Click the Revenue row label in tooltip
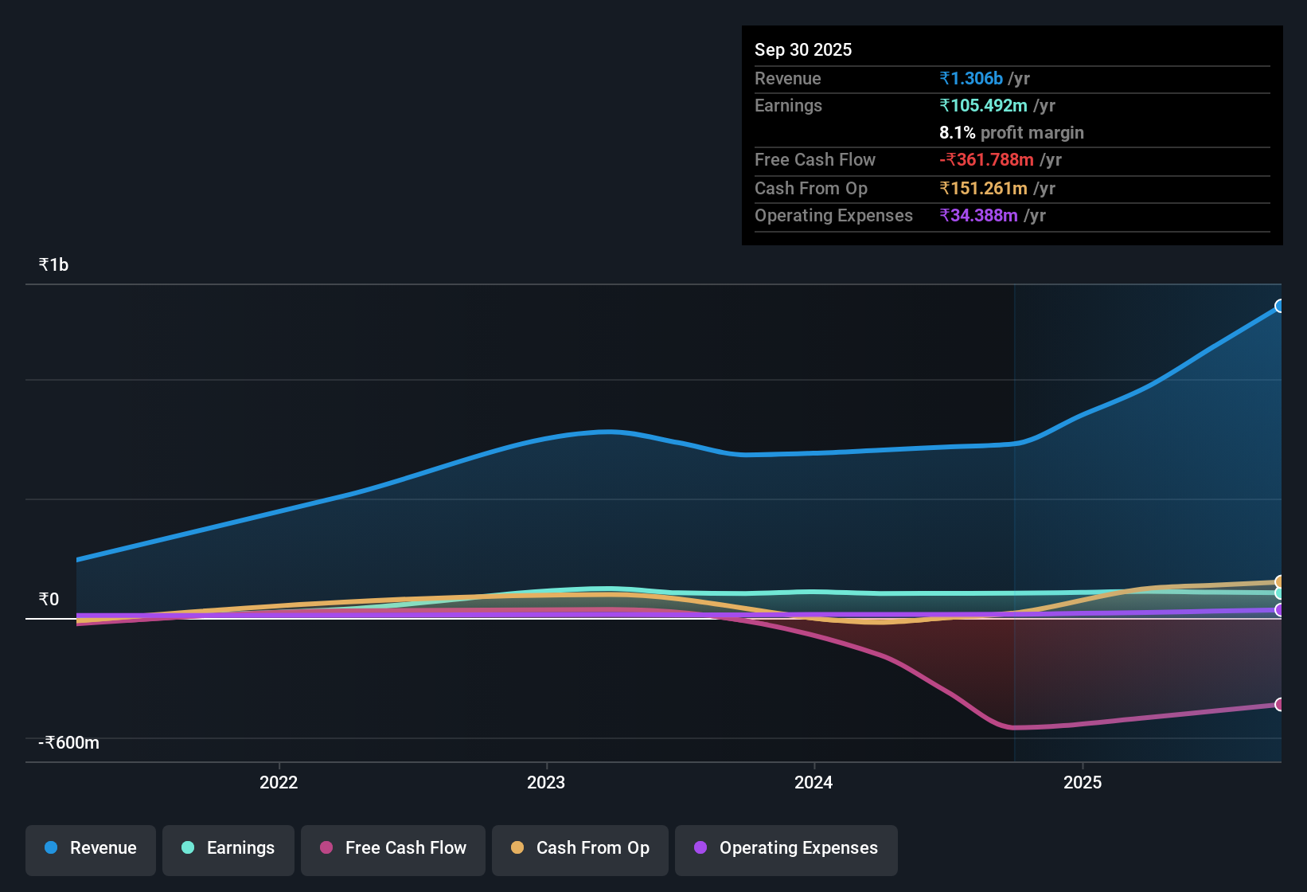This screenshot has height=892, width=1307. pos(788,78)
